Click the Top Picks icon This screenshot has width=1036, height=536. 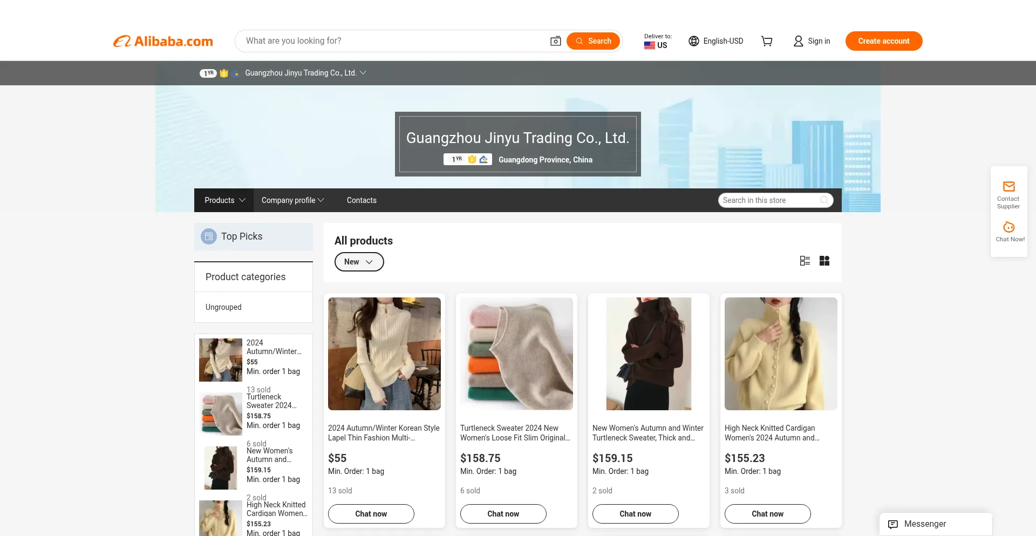pyautogui.click(x=209, y=236)
